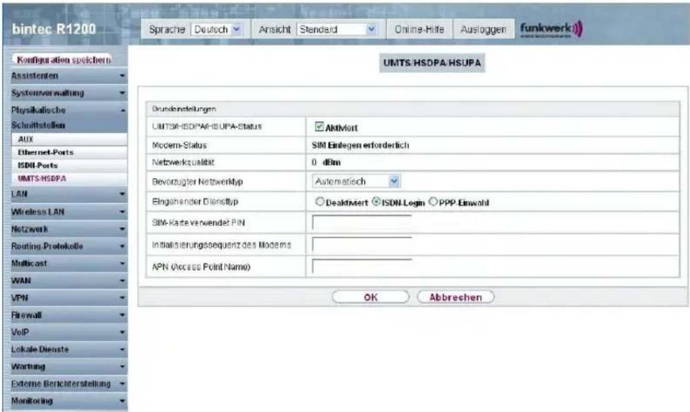This screenshot has width=690, height=412.
Task: Click the bintec R1200 title
Action: click(x=54, y=29)
